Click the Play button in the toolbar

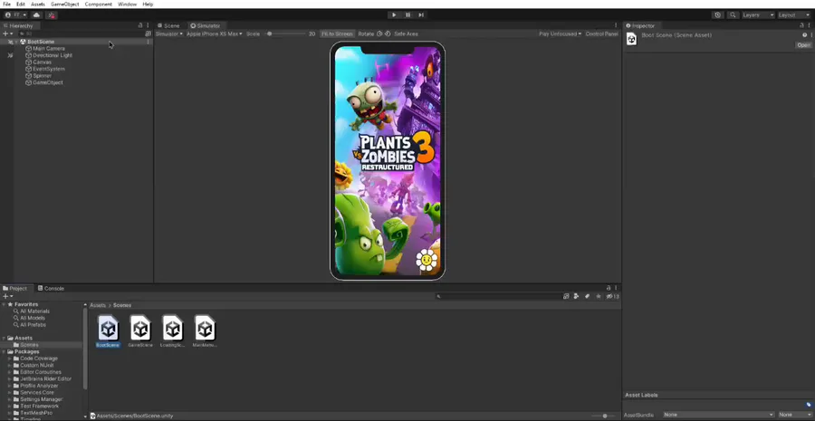(x=394, y=15)
